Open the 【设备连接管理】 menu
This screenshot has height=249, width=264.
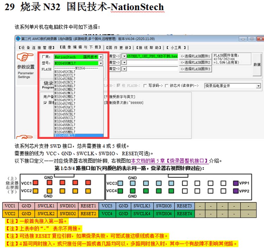(x=36, y=48)
